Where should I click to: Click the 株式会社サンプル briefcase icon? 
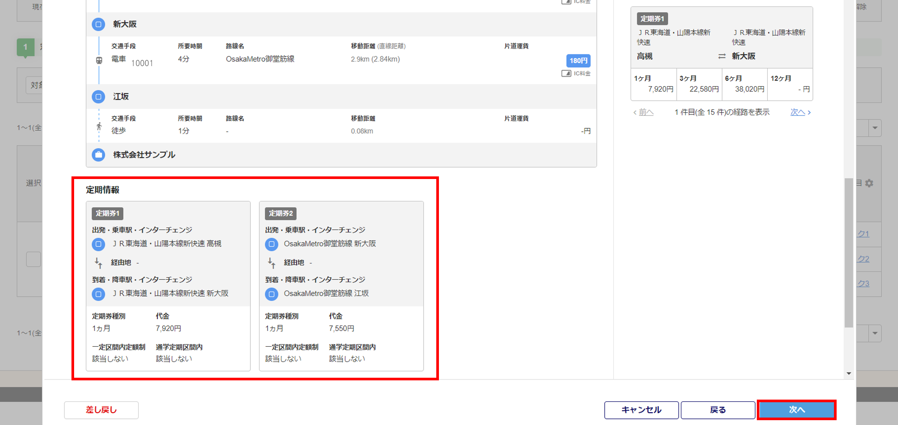tap(99, 155)
